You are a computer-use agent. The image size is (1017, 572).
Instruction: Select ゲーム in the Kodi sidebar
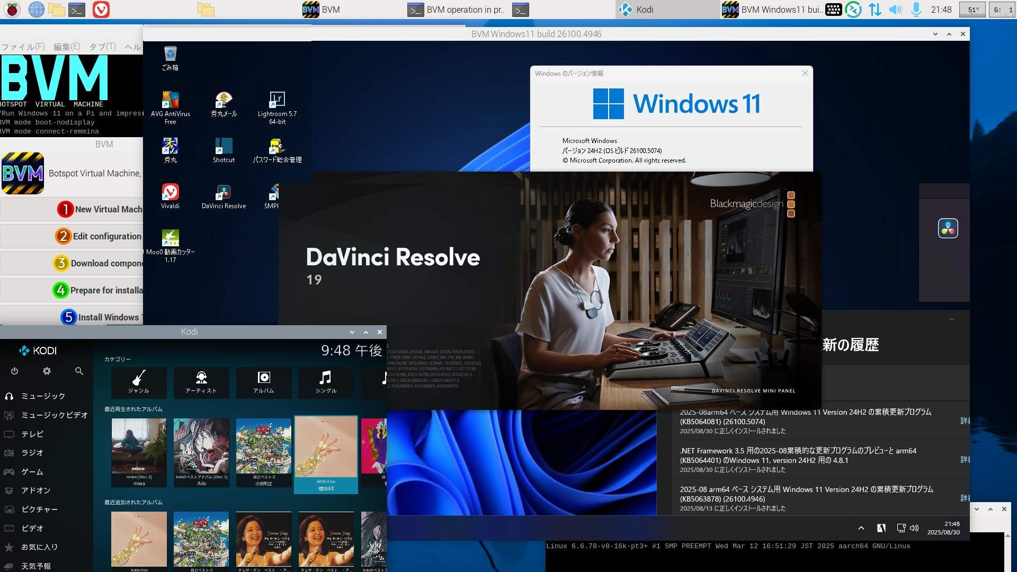[47, 472]
